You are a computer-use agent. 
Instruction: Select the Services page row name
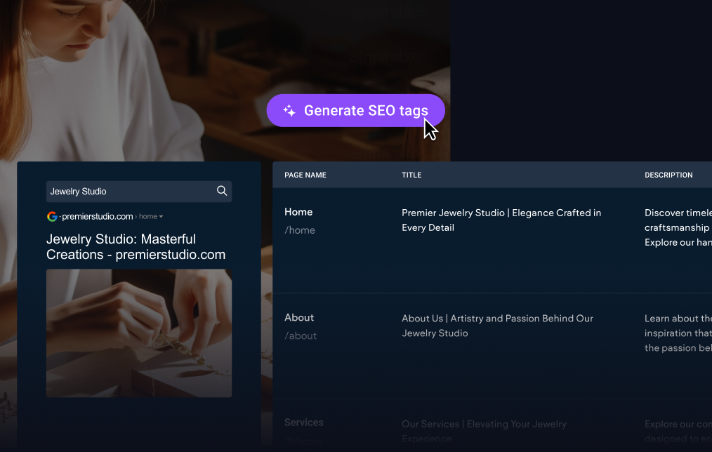[x=303, y=423]
